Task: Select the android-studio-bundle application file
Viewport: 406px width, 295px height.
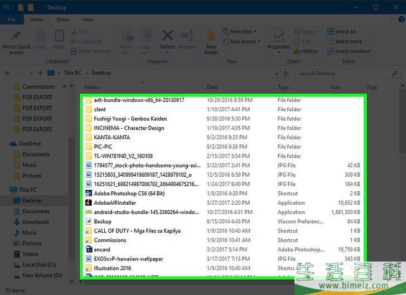Action: pyautogui.click(x=145, y=212)
